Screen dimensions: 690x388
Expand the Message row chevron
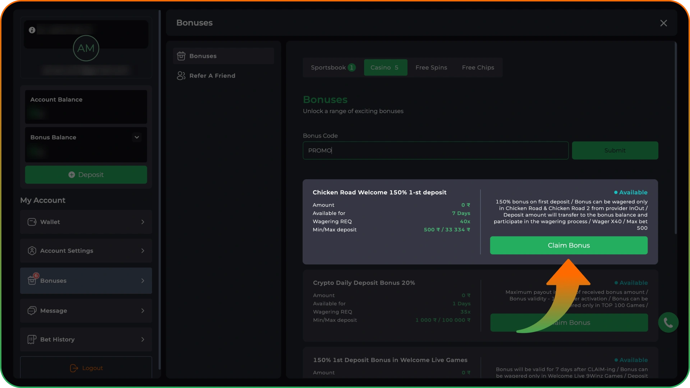[143, 311]
